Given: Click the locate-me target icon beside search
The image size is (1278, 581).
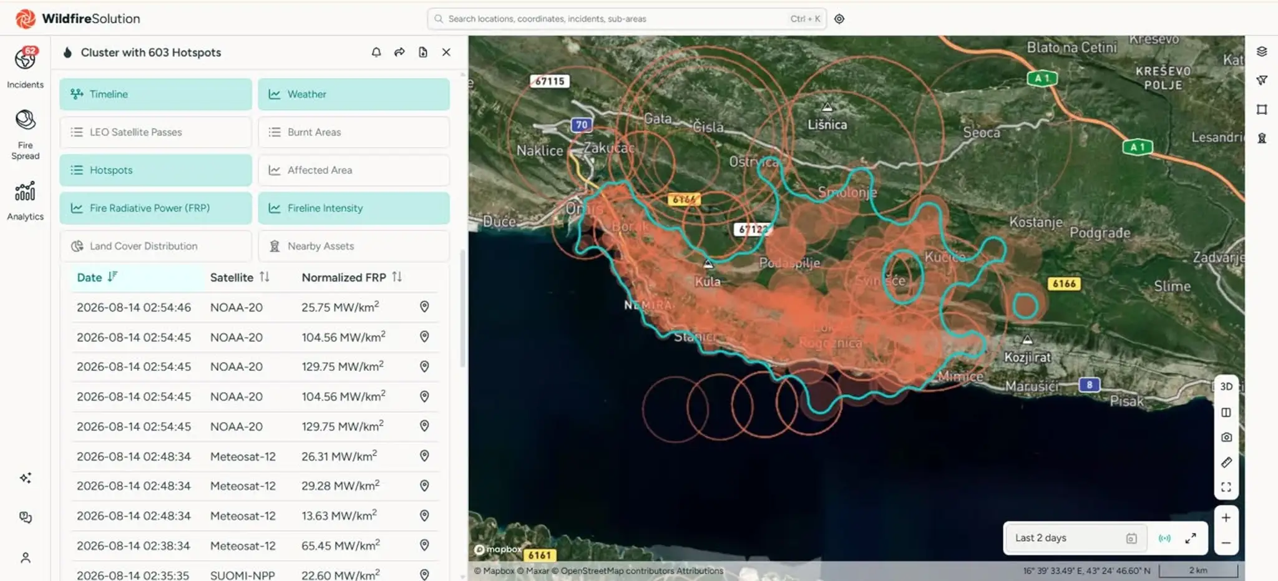Looking at the screenshot, I should (x=839, y=19).
